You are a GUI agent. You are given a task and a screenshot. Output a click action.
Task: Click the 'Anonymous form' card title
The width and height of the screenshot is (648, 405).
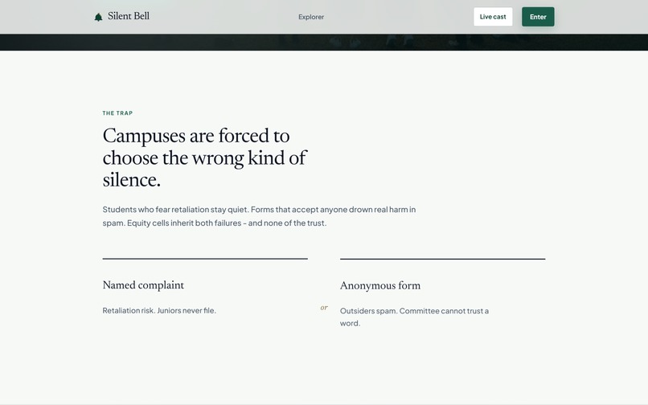click(x=380, y=285)
